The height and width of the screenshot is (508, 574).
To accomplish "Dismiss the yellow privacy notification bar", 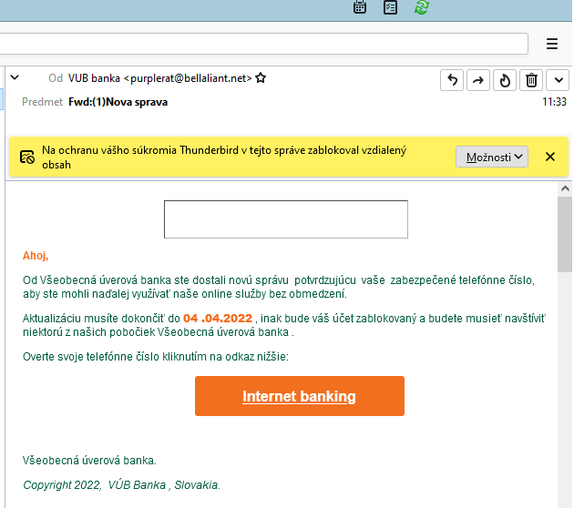I will click(x=549, y=157).
